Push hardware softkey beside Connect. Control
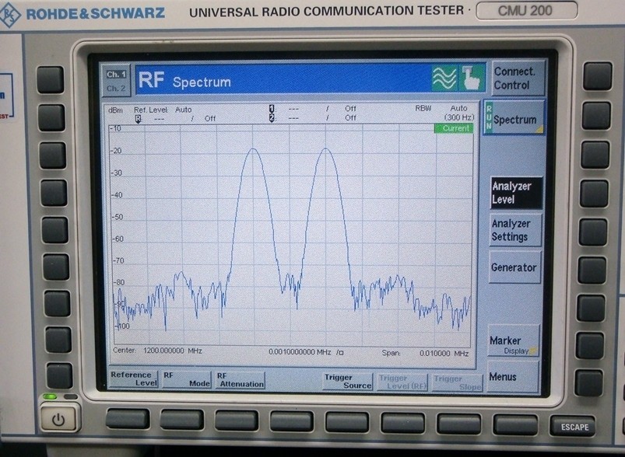 (598, 75)
